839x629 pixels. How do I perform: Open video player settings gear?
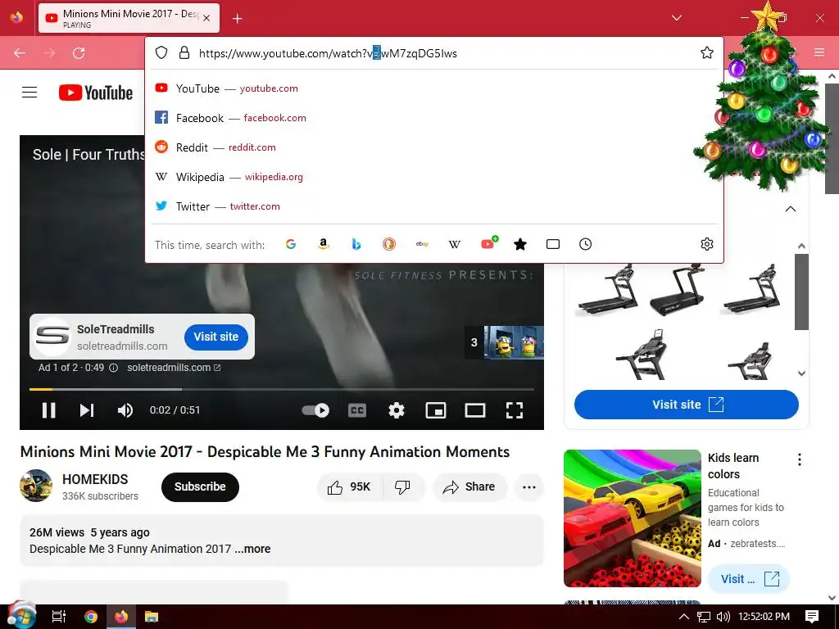[x=396, y=410]
